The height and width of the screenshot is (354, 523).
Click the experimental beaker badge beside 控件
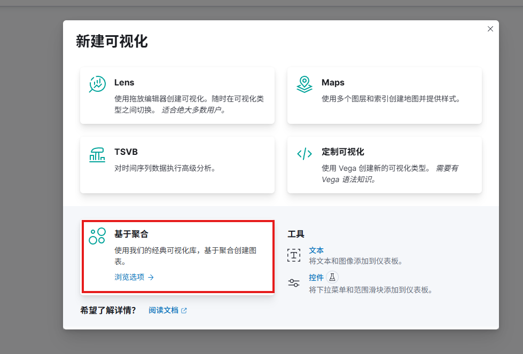pos(332,277)
